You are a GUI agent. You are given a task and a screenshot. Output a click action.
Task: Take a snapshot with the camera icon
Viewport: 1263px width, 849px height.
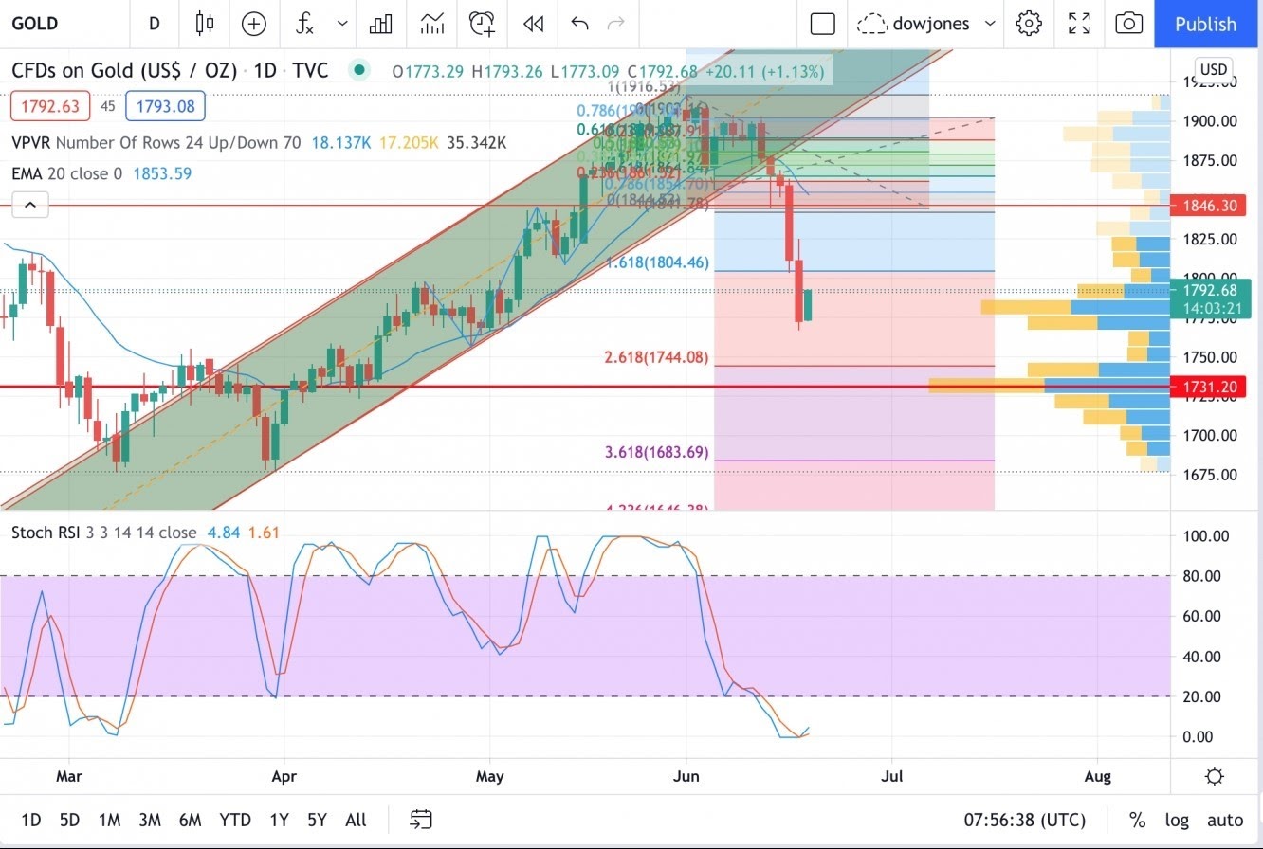[1128, 24]
